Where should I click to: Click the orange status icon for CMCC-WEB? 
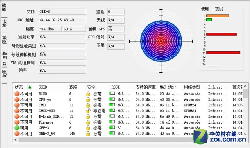17,111
